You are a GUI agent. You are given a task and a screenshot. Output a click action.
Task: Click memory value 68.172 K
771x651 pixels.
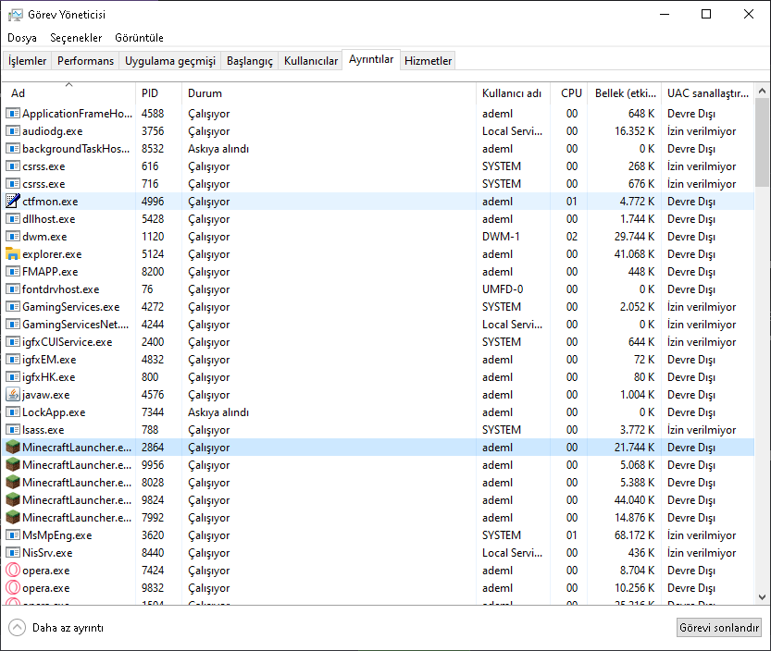click(634, 535)
